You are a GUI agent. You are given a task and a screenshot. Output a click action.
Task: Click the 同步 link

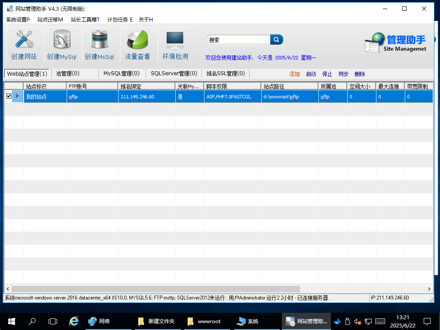click(x=343, y=74)
